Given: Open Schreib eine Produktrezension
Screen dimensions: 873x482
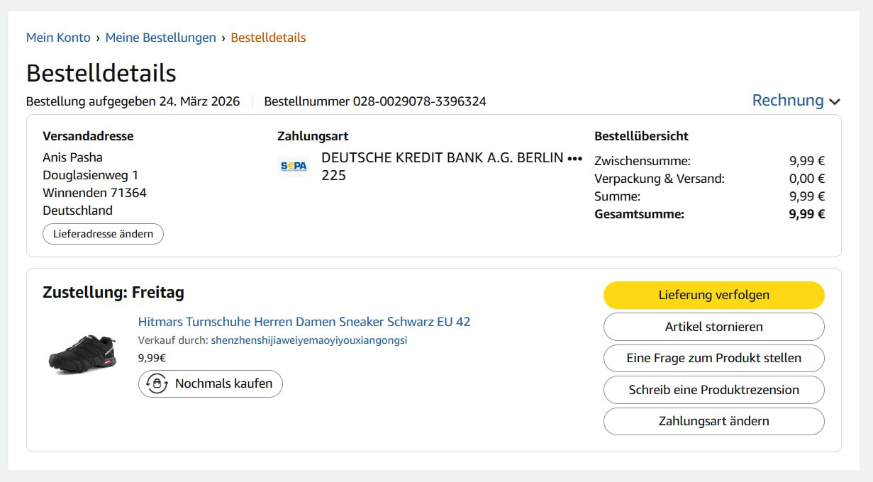Looking at the screenshot, I should [713, 390].
